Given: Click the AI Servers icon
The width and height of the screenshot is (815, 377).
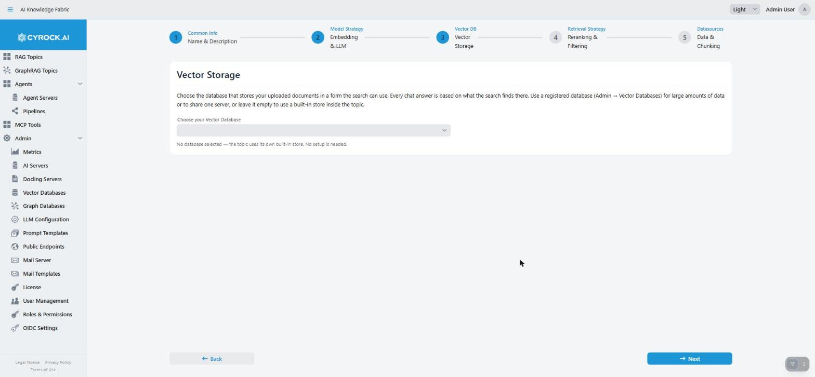Looking at the screenshot, I should (15, 166).
